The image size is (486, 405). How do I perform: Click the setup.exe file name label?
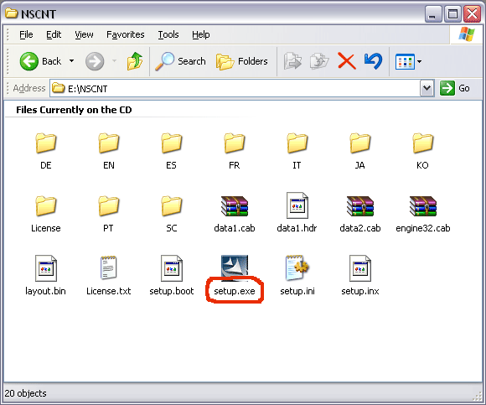235,291
